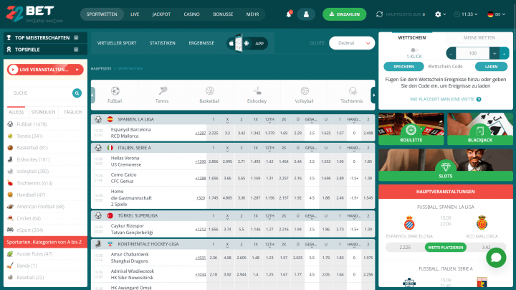This screenshot has width=516, height=290.
Task: Toggle the 1-Klick betting switch
Action: pyautogui.click(x=414, y=50)
